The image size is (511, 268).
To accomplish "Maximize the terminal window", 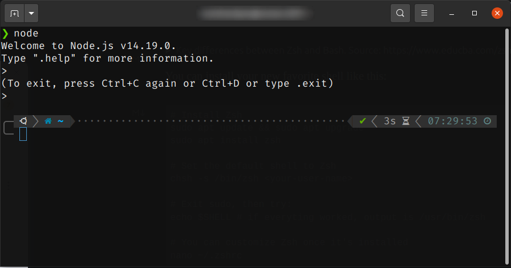I will coord(474,13).
